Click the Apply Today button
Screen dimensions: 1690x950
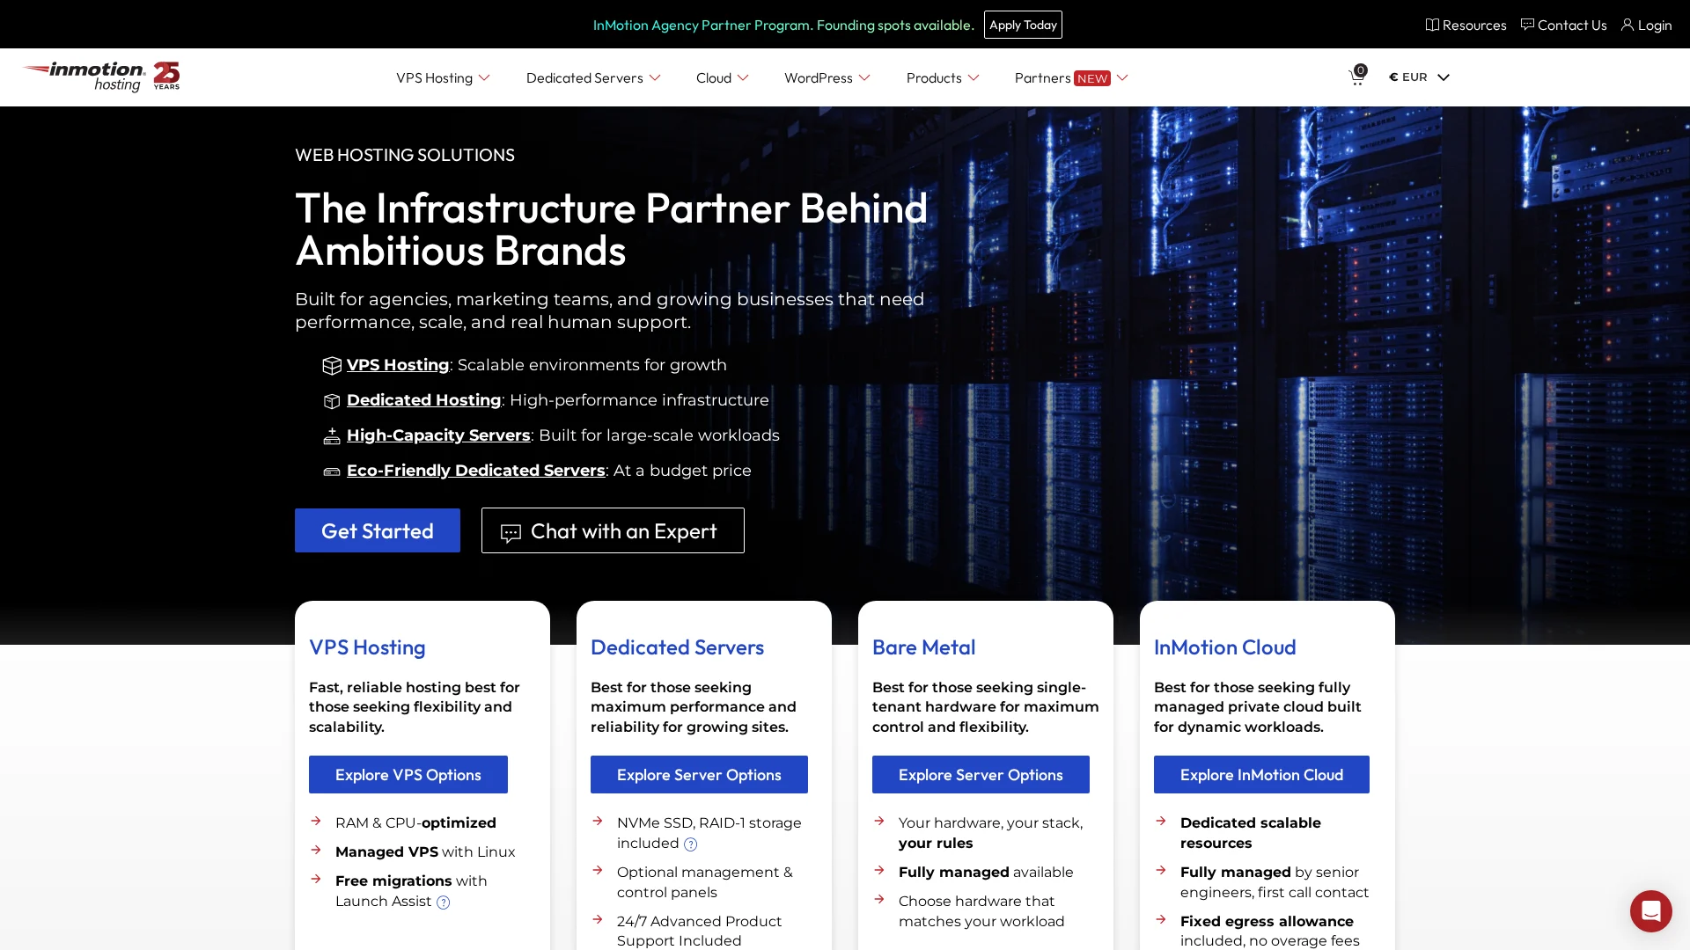click(x=1023, y=25)
